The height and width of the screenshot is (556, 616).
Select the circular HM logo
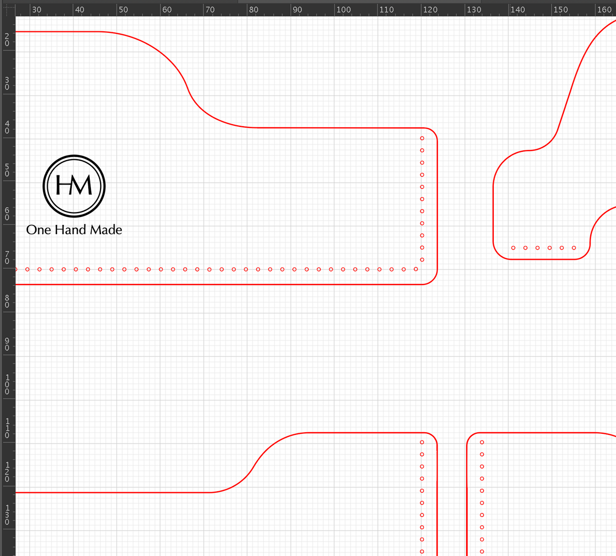click(x=74, y=186)
